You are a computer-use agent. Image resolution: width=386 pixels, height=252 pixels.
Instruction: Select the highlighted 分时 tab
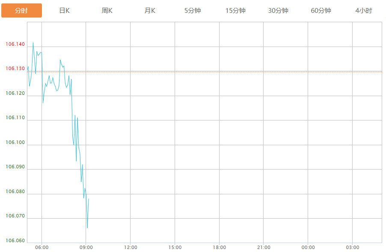tap(22, 11)
